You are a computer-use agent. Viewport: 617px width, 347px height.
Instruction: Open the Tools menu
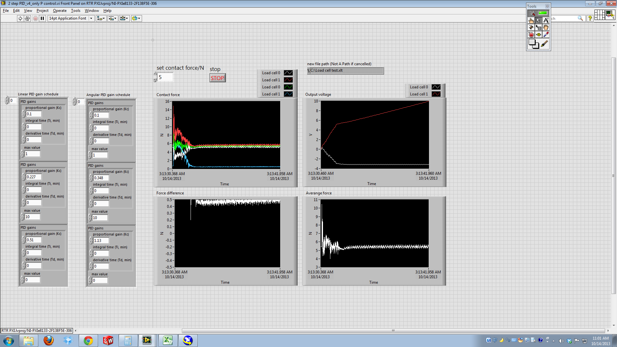[x=76, y=11]
